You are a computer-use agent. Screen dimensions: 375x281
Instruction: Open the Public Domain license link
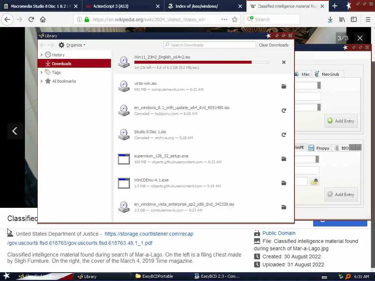[x=279, y=233]
